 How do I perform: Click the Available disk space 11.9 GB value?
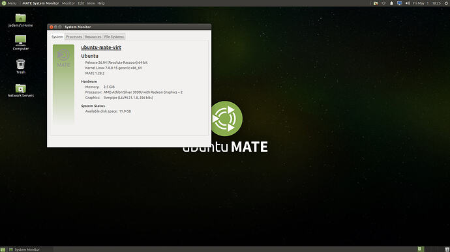click(x=125, y=111)
